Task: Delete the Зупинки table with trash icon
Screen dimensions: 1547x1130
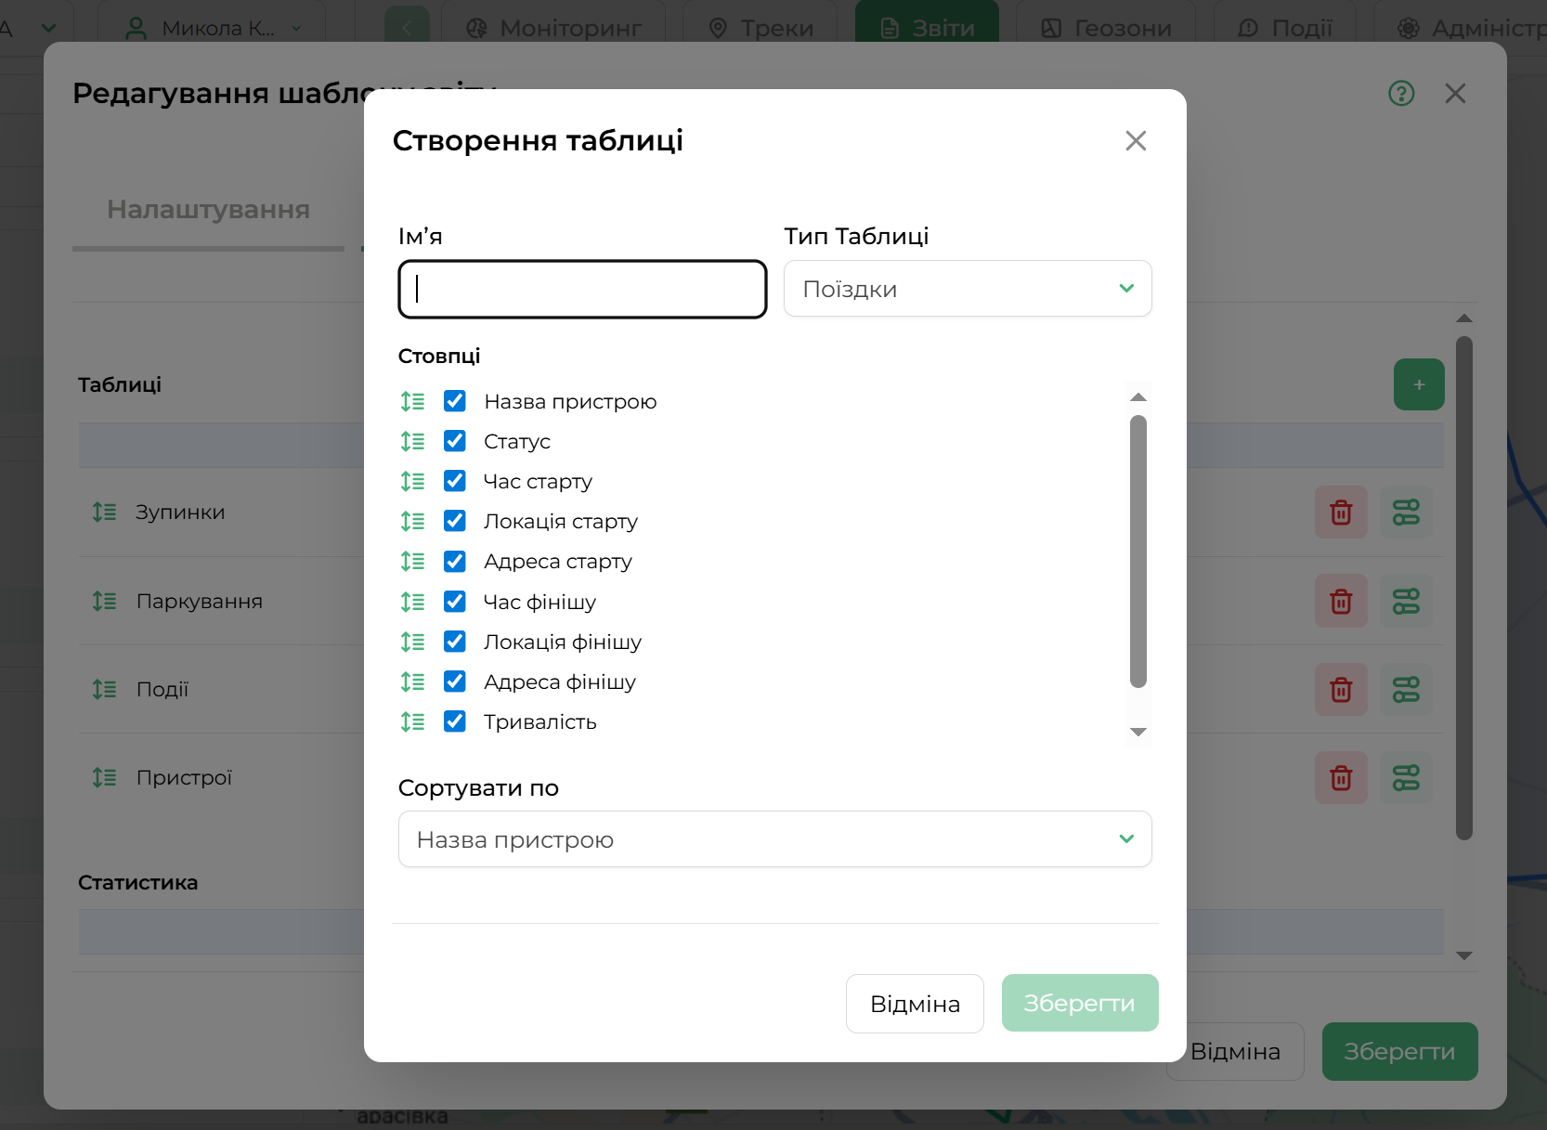Action: click(1340, 513)
